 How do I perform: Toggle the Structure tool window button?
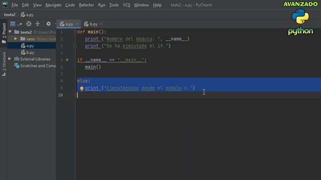[4, 64]
